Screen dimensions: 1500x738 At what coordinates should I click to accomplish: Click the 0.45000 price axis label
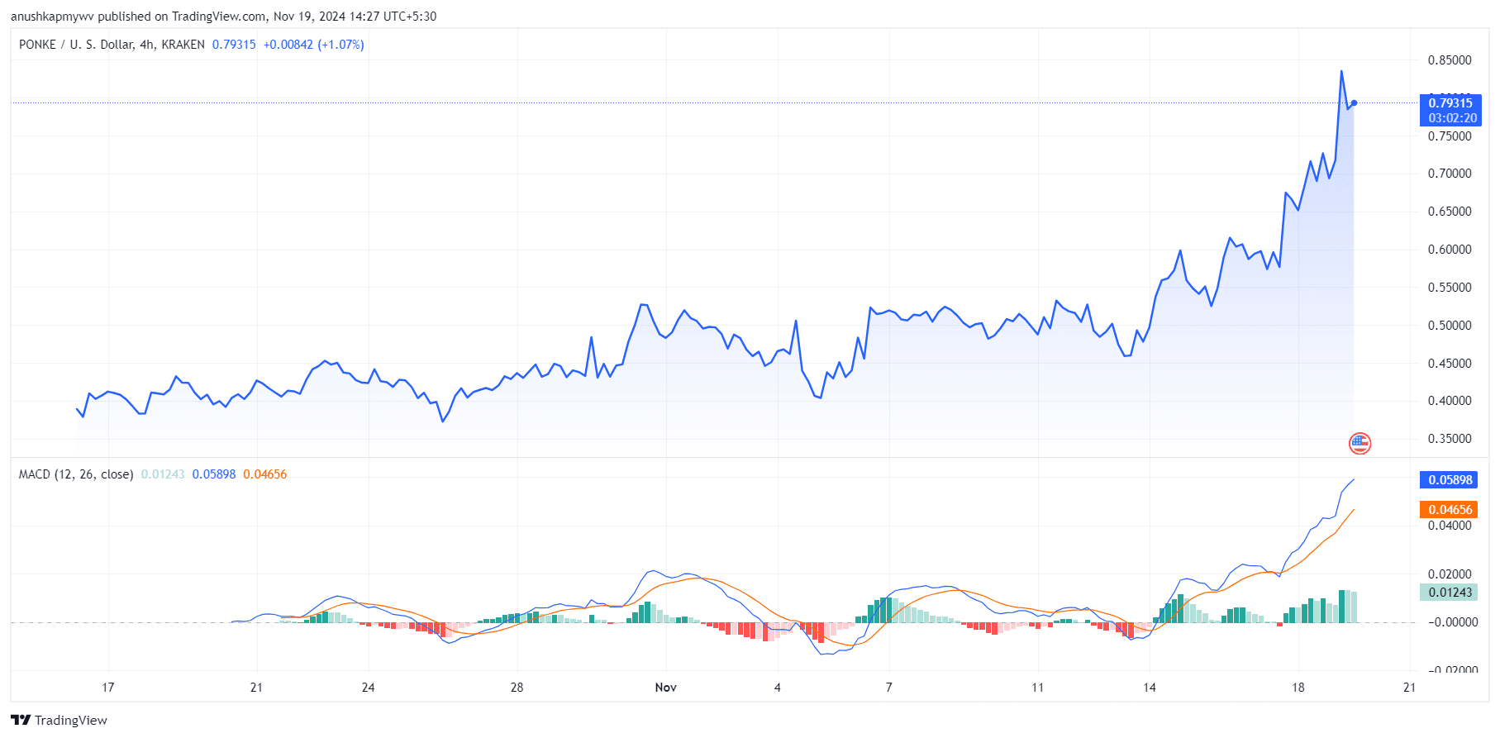pos(1450,364)
